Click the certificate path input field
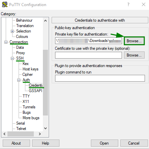 click(x=89, y=55)
